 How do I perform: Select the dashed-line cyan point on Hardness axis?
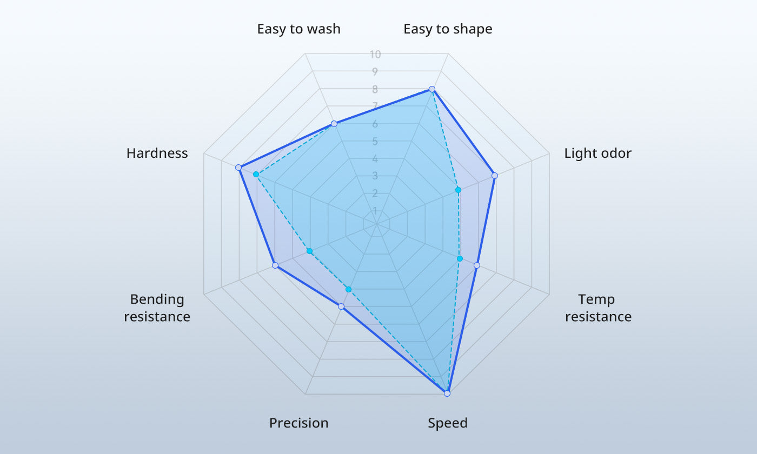(256, 175)
